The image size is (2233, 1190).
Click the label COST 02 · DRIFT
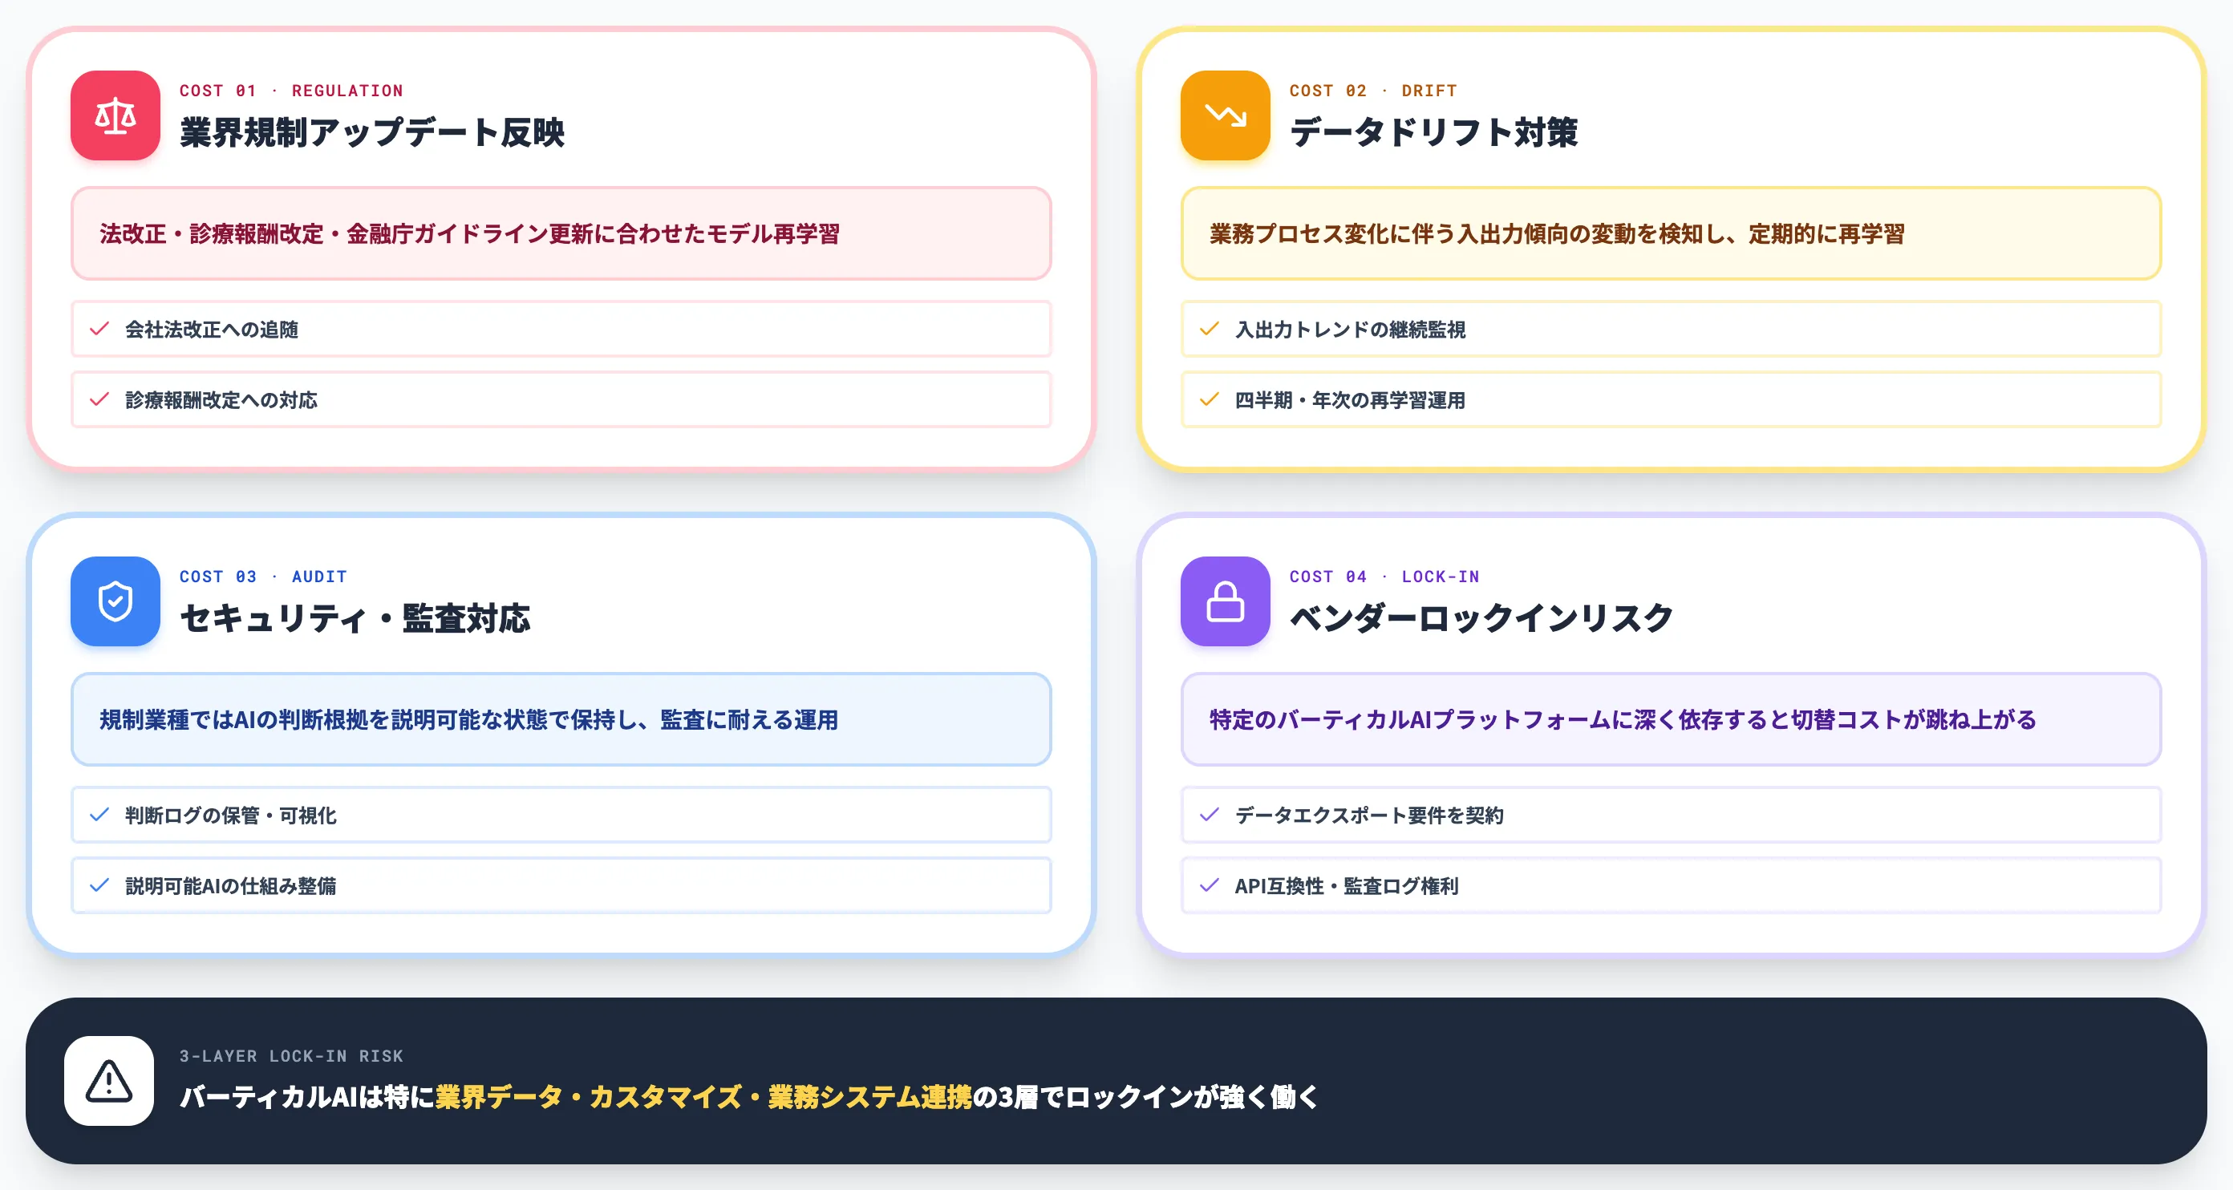(1373, 90)
